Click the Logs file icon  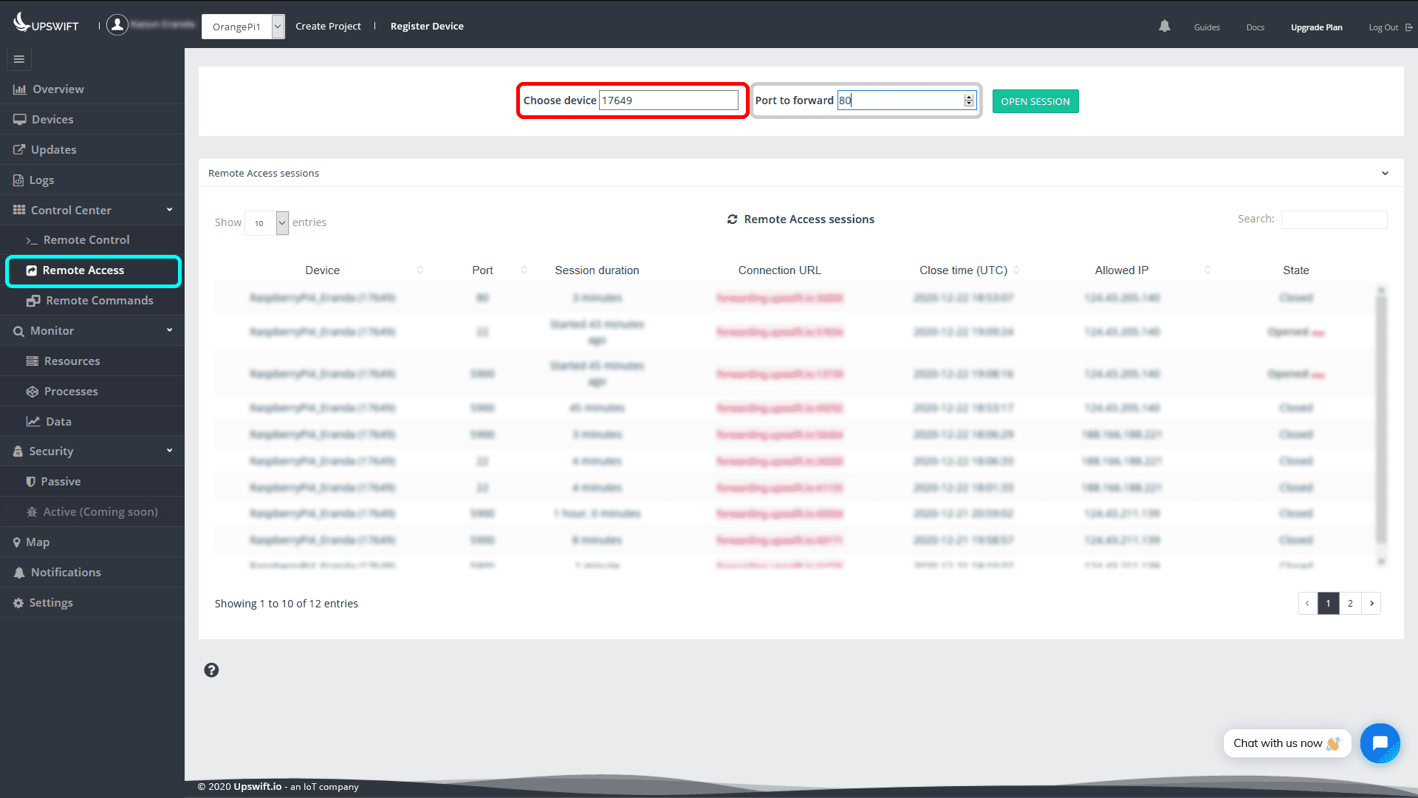coord(18,180)
